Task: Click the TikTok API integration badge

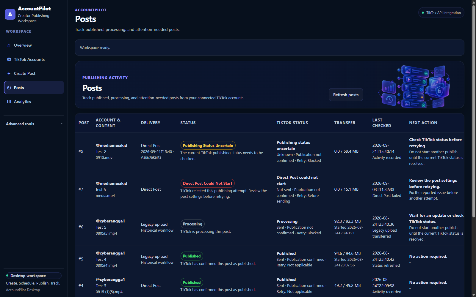Action: coord(441,12)
